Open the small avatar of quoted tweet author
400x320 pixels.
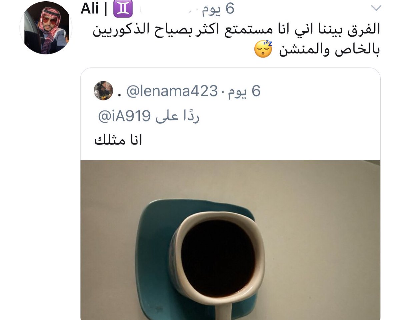(x=103, y=90)
